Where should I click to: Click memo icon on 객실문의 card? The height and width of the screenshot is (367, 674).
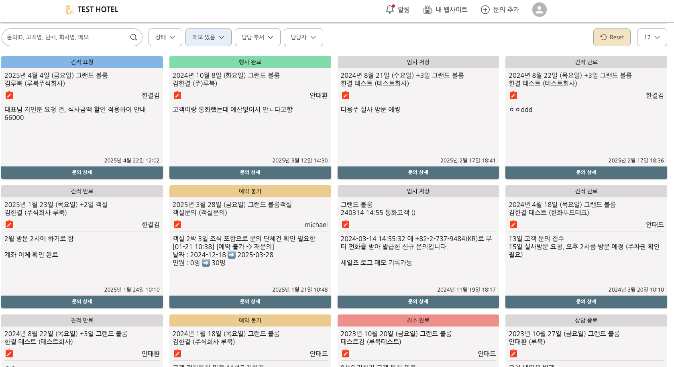(177, 225)
